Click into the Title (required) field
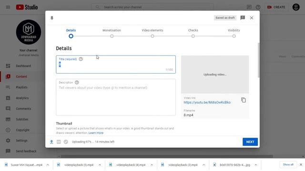This screenshot has width=305, height=171. tap(116, 65)
